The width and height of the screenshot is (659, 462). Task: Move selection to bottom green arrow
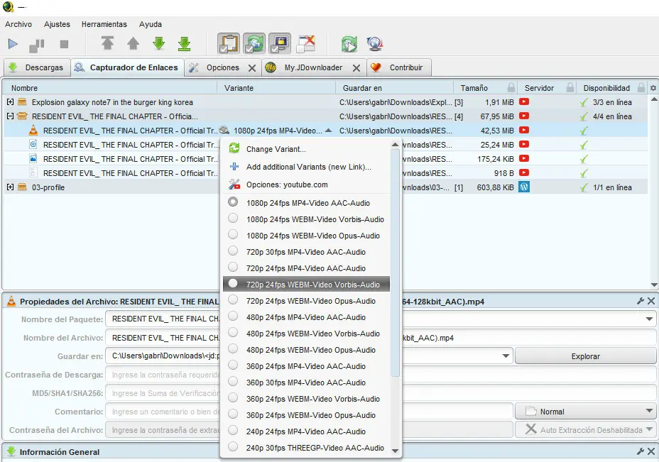[x=184, y=44]
